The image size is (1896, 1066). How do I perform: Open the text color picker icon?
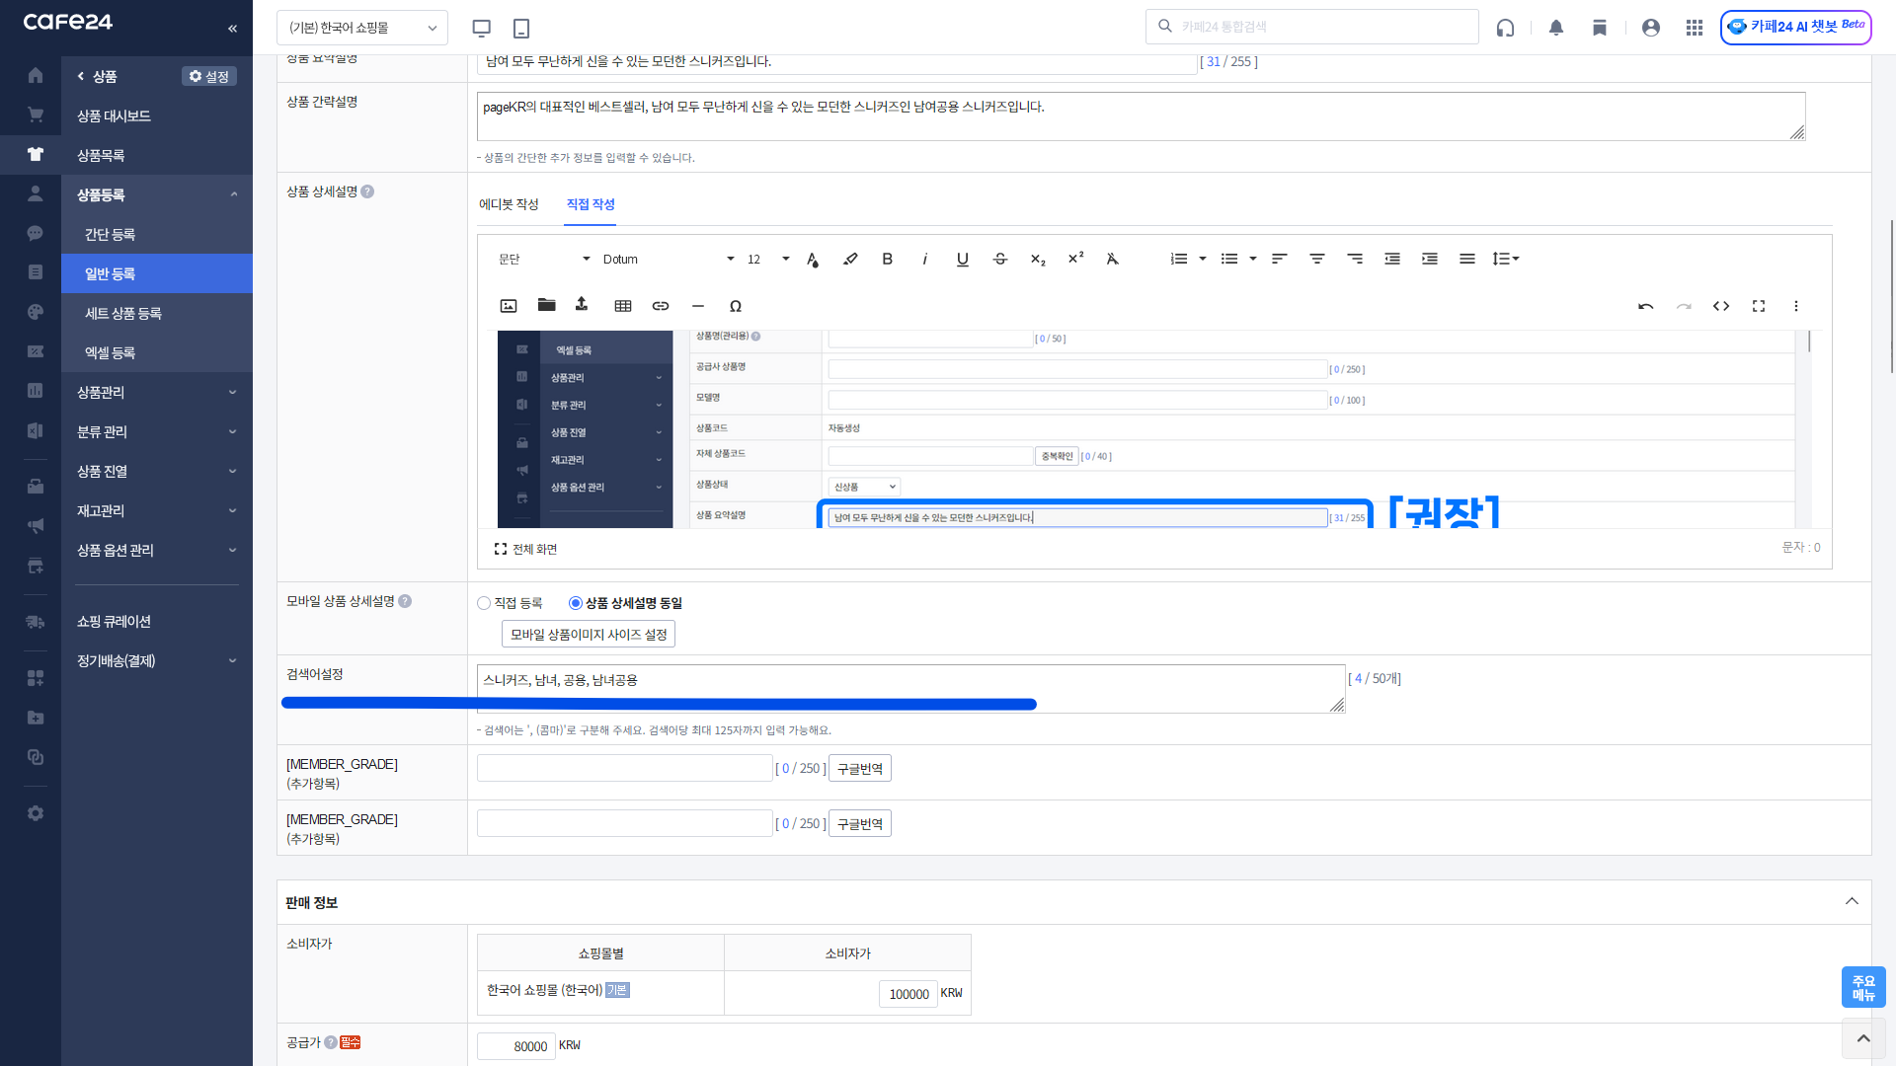coord(812,259)
